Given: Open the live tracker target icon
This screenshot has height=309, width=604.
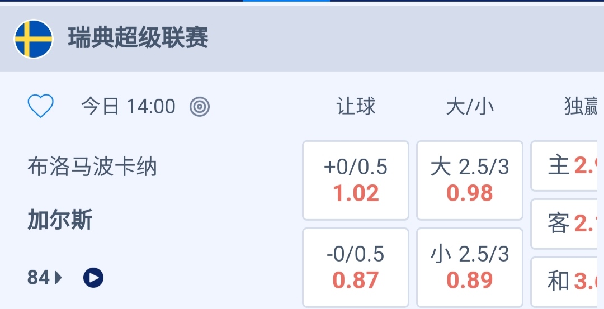Looking at the screenshot, I should 200,106.
